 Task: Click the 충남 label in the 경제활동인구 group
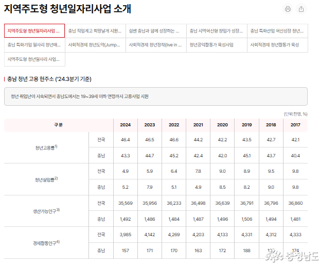click(101, 251)
